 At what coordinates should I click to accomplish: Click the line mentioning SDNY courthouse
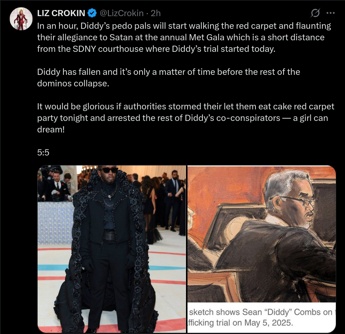(156, 49)
